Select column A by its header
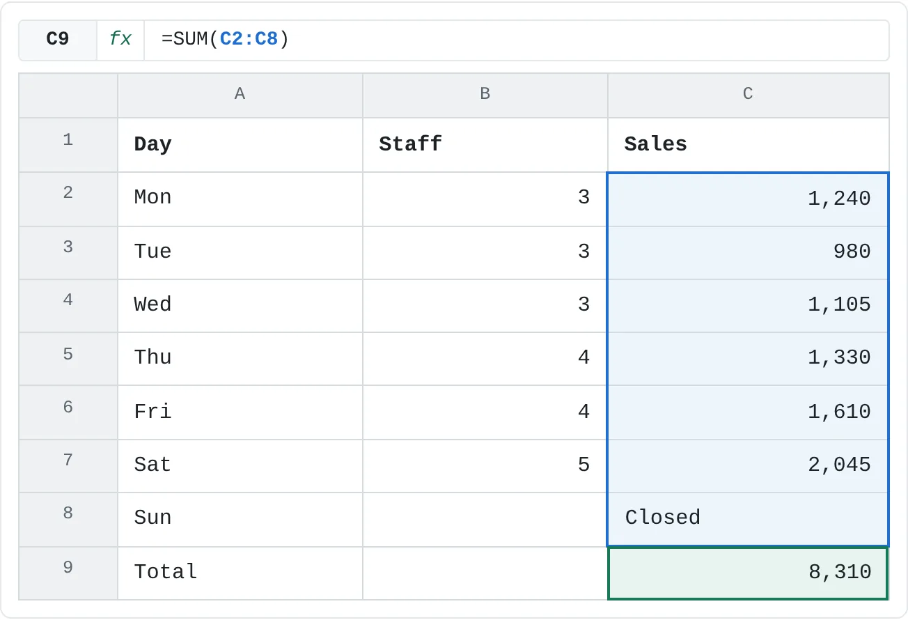 (x=240, y=95)
